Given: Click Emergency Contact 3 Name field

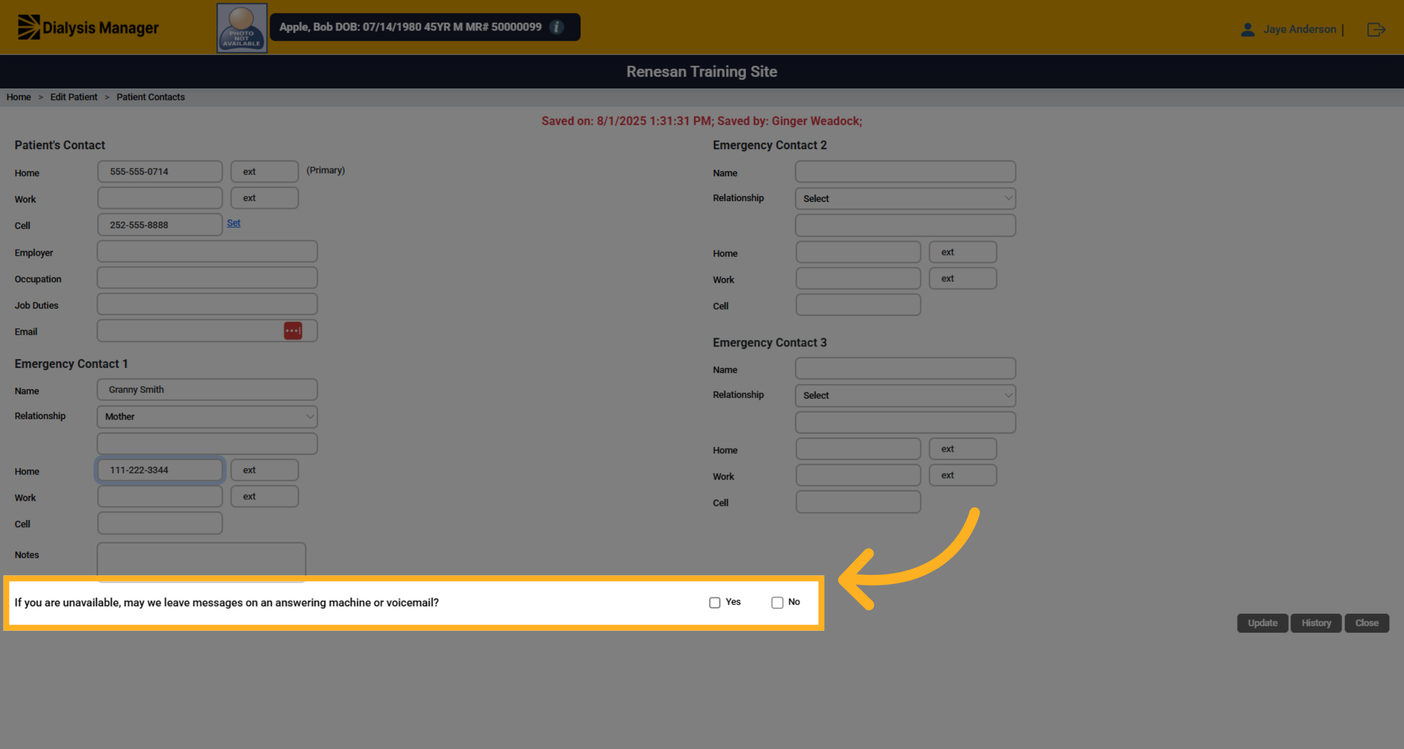Looking at the screenshot, I should pyautogui.click(x=906, y=369).
